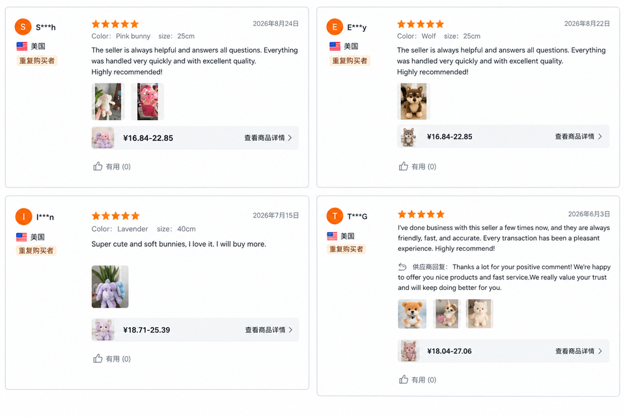Click thumbs-up icon on S***h's review
Image resolution: width=625 pixels, height=417 pixels.
[98, 166]
